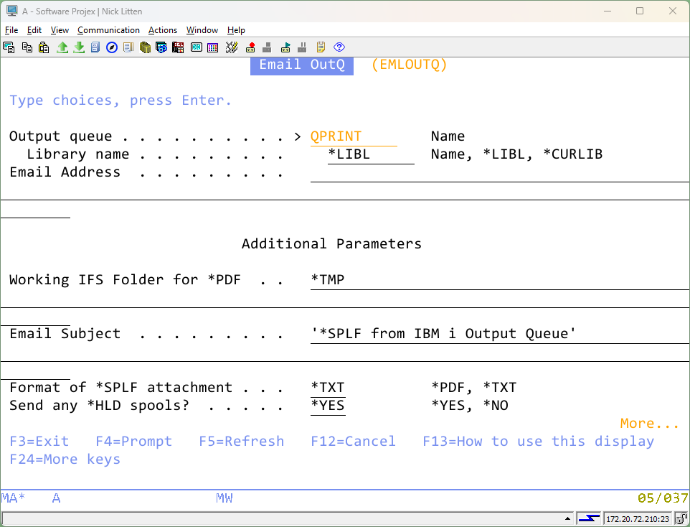Open the Actions menu
Screen dimensions: 690x527
point(163,30)
